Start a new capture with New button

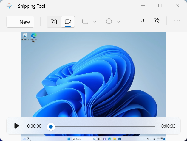(x=20, y=22)
